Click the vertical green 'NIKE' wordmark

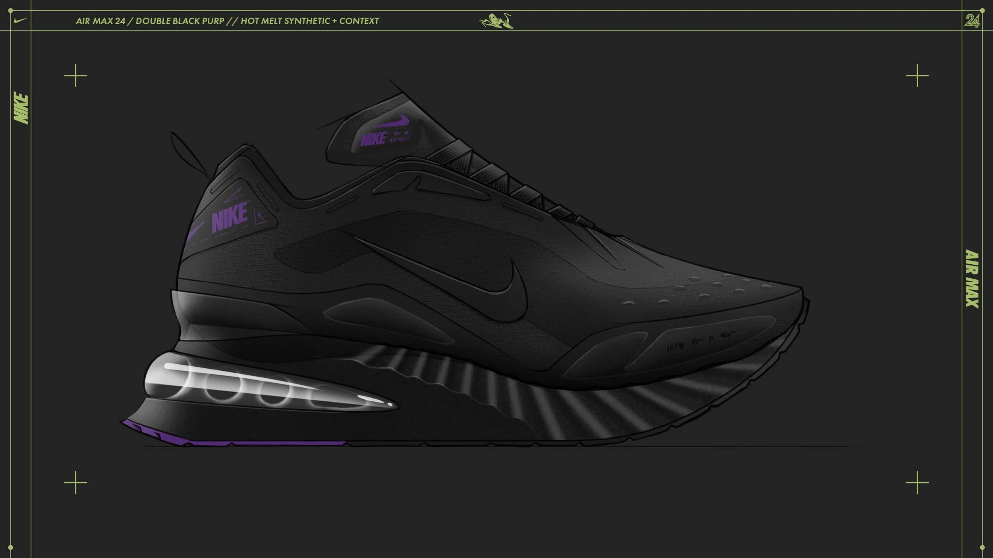21,108
